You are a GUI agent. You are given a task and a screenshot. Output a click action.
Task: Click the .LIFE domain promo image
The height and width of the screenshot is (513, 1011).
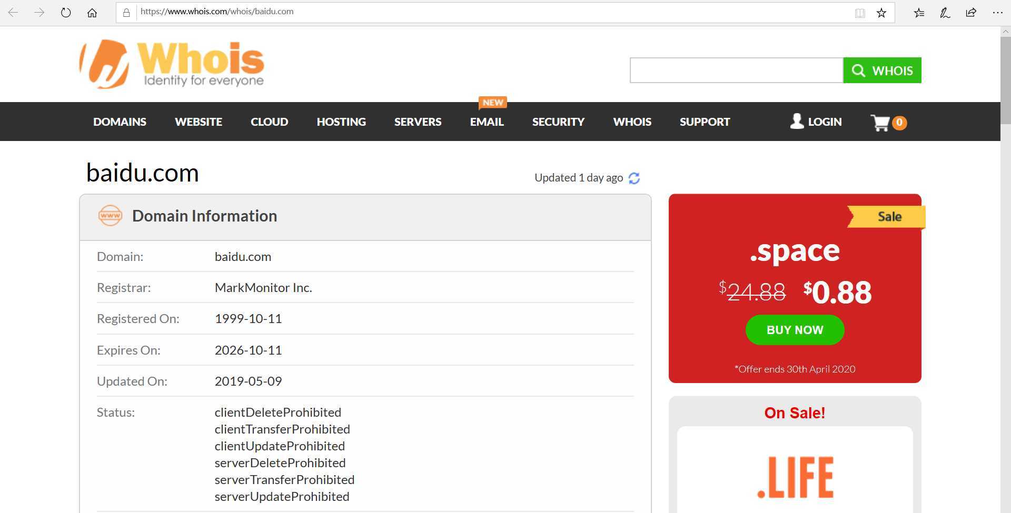795,477
